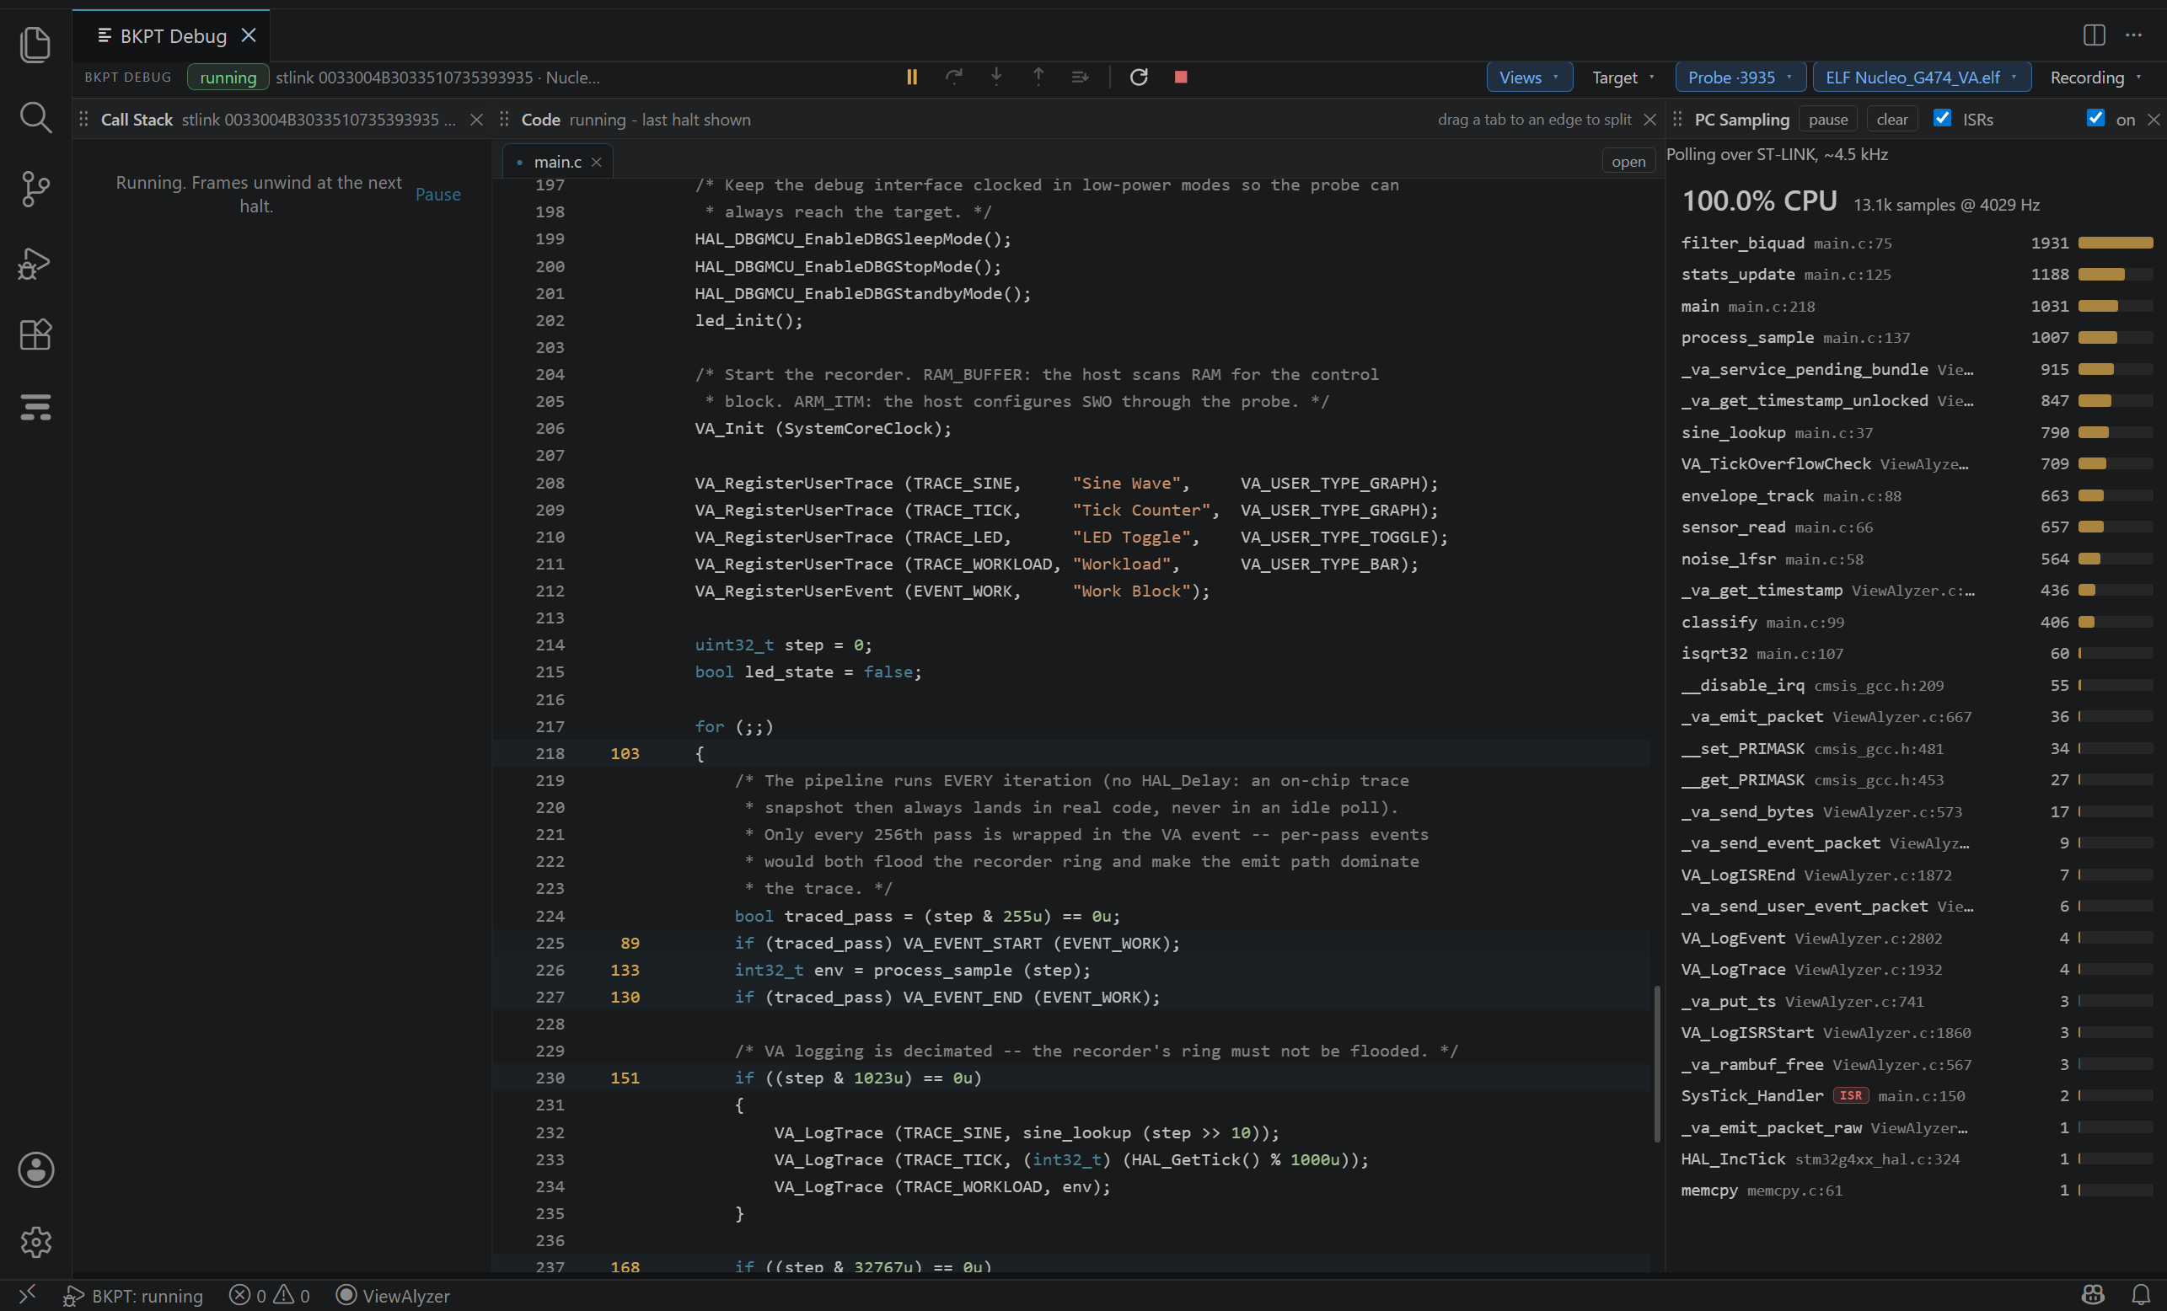Image resolution: width=2167 pixels, height=1311 pixels.
Task: Open the Copilot status bar icon
Action: click(2093, 1294)
